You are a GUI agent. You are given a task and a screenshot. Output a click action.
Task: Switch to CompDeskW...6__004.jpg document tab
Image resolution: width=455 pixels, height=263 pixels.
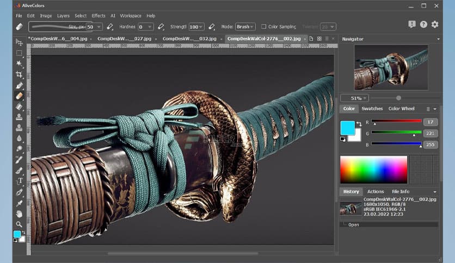point(58,39)
